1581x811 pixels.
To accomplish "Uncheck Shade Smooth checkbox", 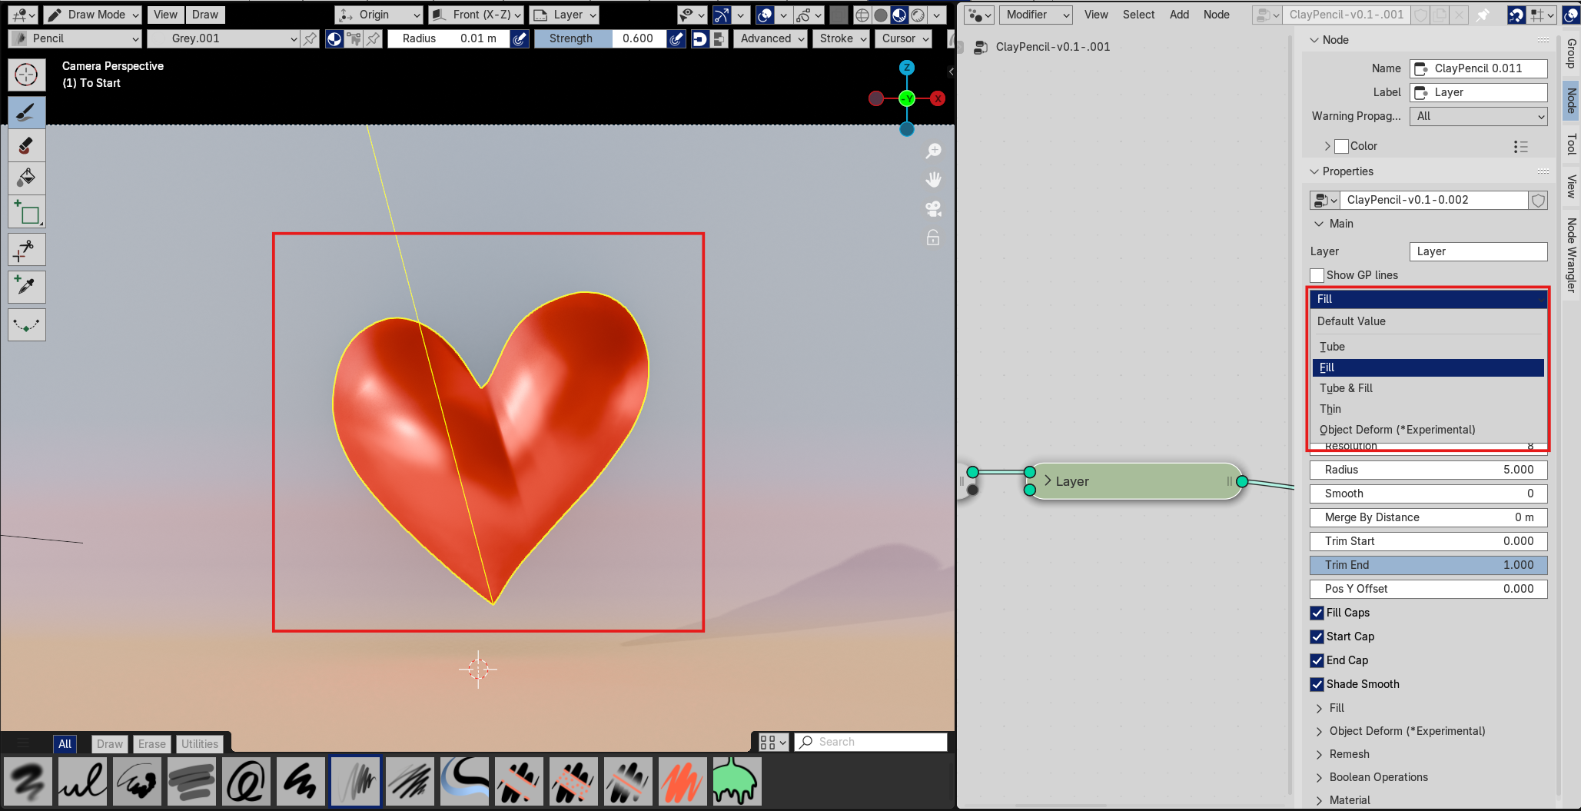I will (x=1317, y=684).
